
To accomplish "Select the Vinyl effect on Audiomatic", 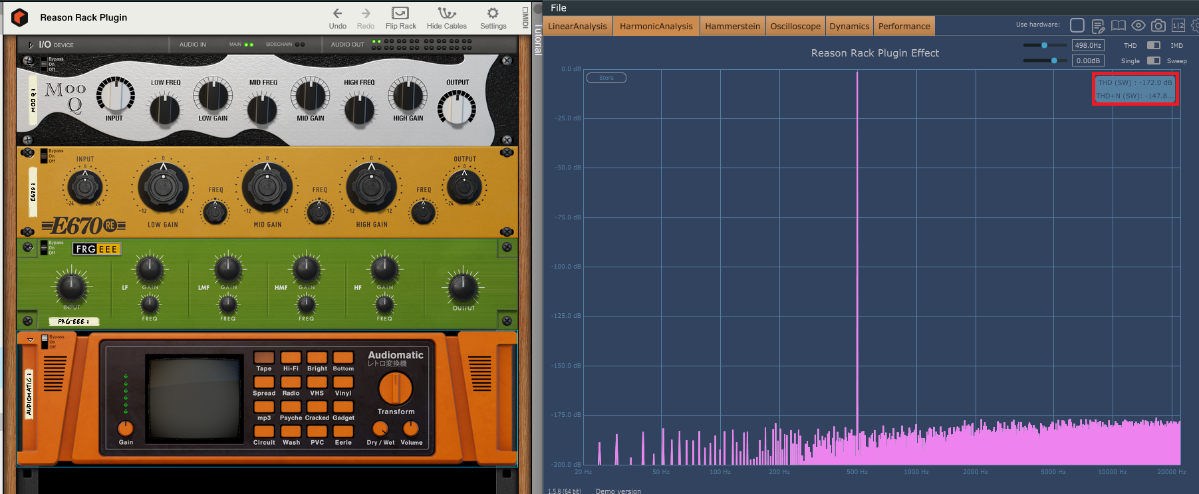I will (x=343, y=382).
